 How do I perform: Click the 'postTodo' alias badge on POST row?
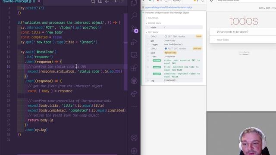click(197, 49)
